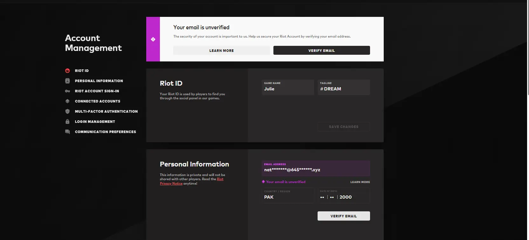Click the Communication Preferences chat icon

(67, 132)
